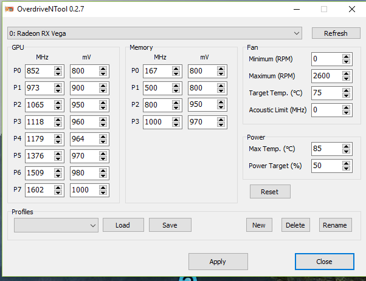
Task: Increase Memory P3 MHz with up arrow
Action: coord(176,120)
